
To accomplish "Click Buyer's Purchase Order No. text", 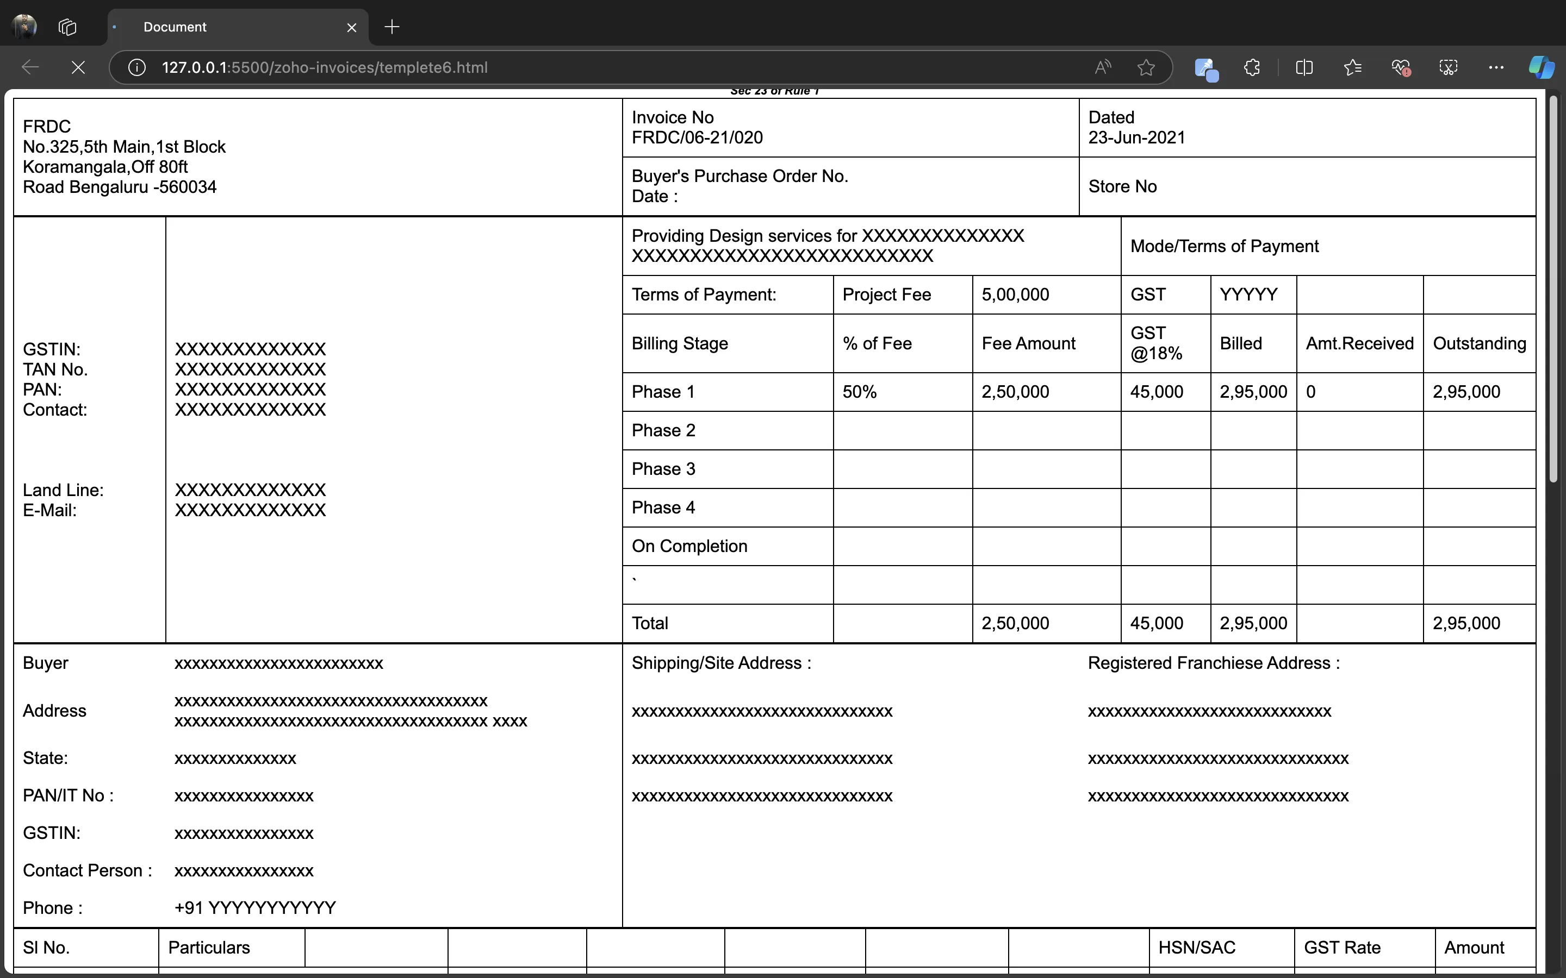I will point(739,176).
